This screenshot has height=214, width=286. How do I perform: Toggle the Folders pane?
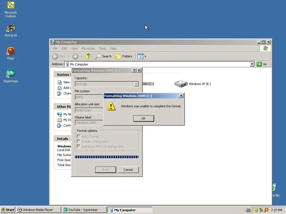[x=124, y=56]
